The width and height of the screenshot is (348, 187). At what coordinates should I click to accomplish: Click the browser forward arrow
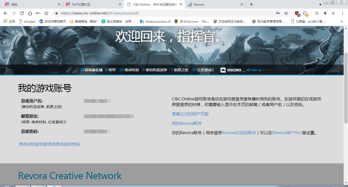[x=14, y=13]
